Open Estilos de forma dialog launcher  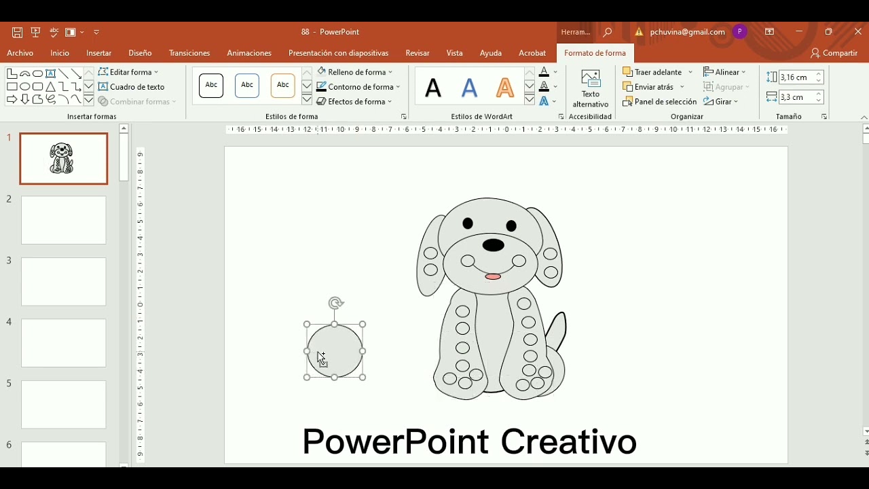404,117
